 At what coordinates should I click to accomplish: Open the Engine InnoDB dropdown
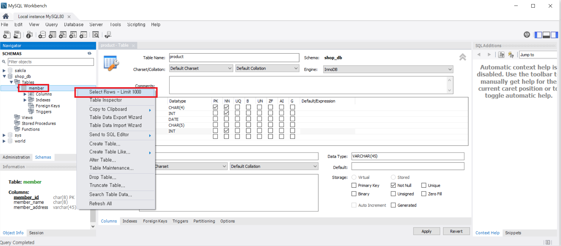pos(388,69)
